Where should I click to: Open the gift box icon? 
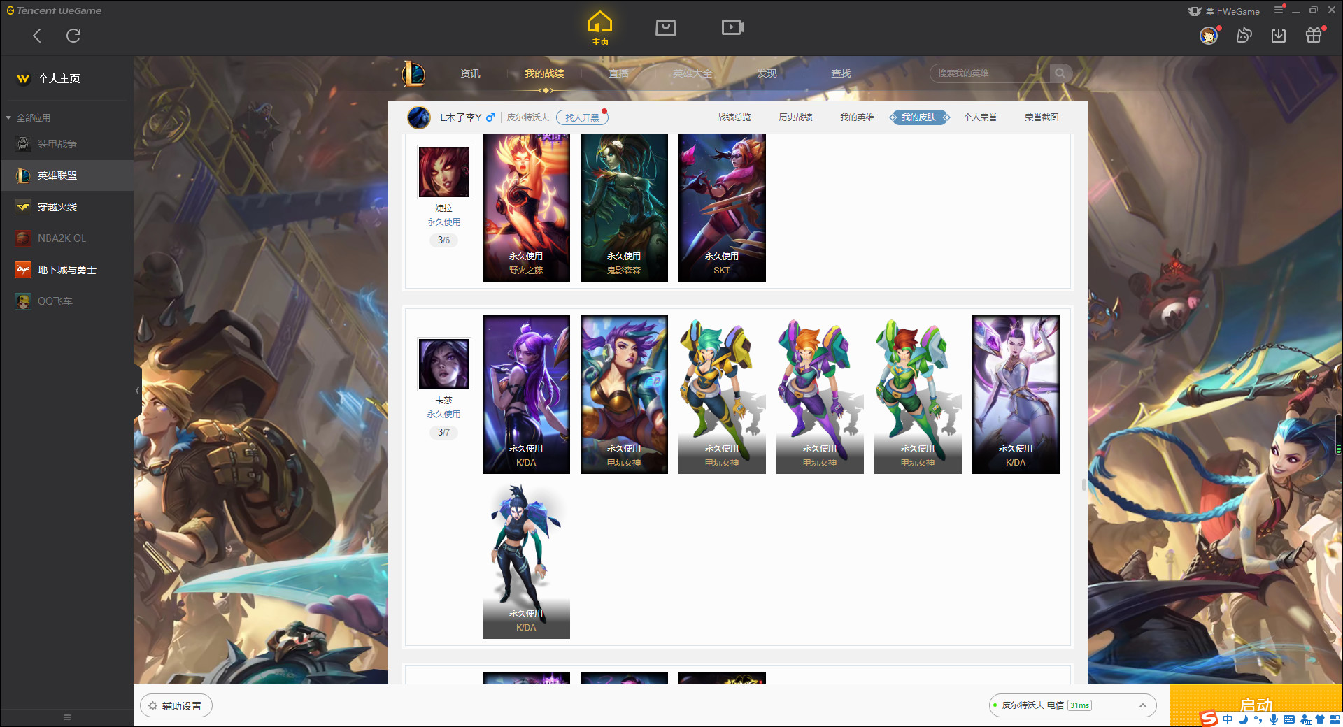(x=1314, y=35)
